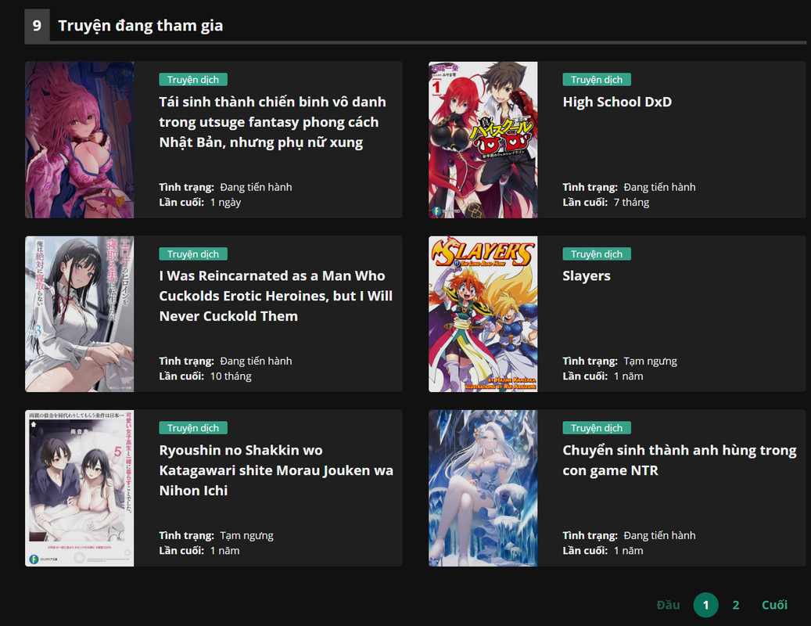This screenshot has height=626, width=811.
Task: Open 'Chuyển sinh thành anh hùng' title
Action: (680, 460)
